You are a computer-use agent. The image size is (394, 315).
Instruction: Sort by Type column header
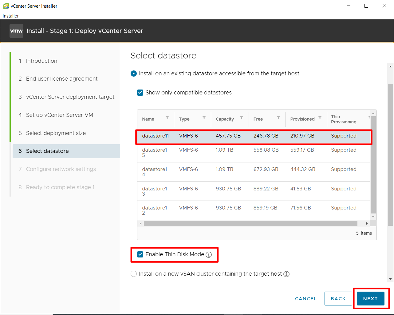[x=184, y=119]
